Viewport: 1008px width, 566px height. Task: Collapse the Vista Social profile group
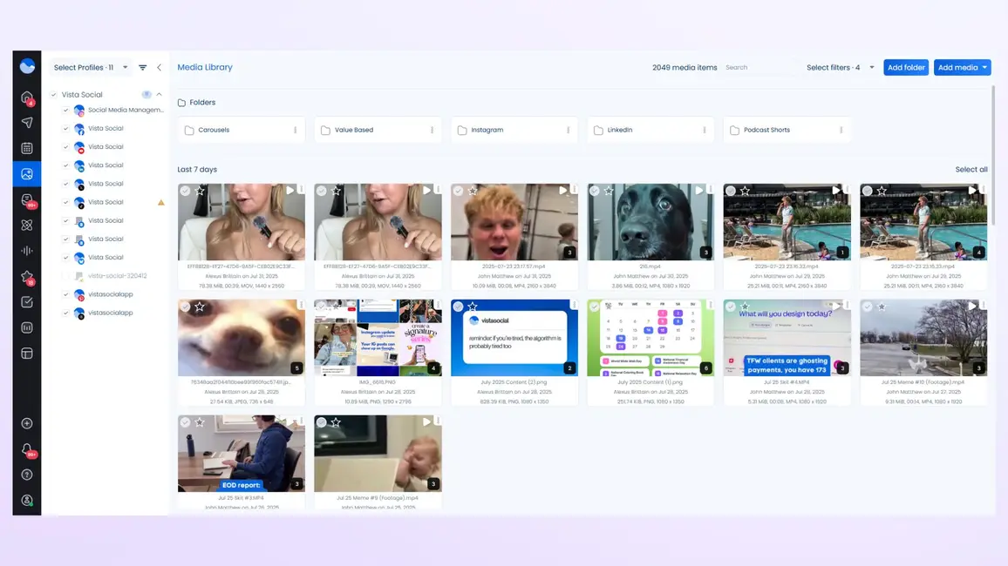(159, 94)
